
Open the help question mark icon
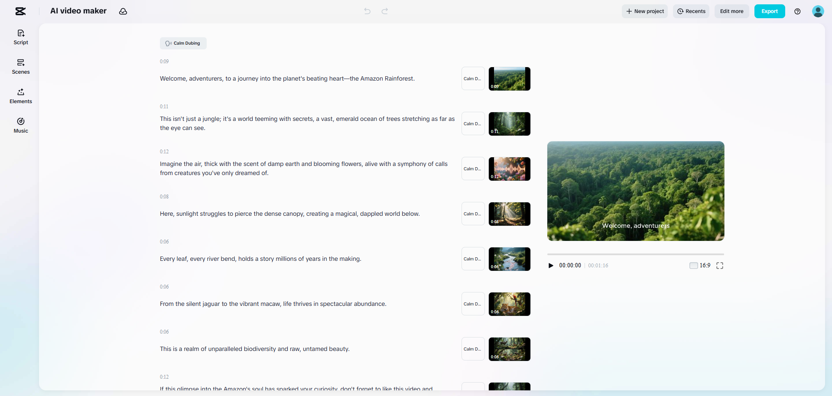click(x=797, y=11)
